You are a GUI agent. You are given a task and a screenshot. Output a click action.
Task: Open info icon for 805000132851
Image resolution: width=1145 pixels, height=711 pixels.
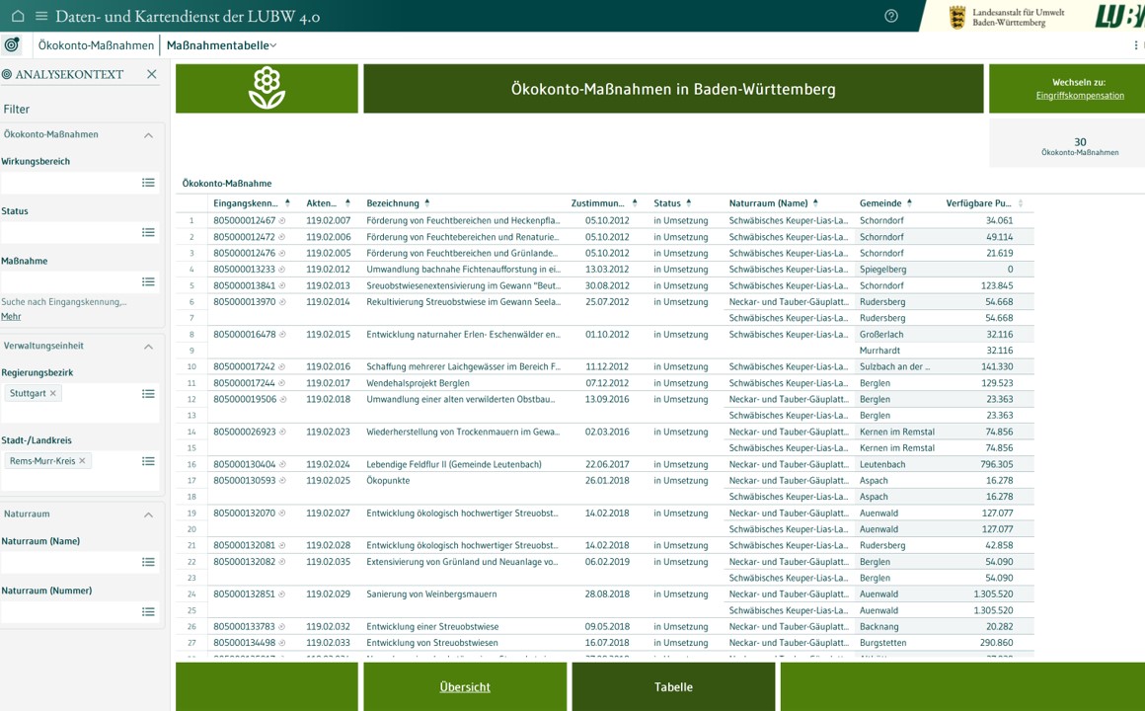282,594
